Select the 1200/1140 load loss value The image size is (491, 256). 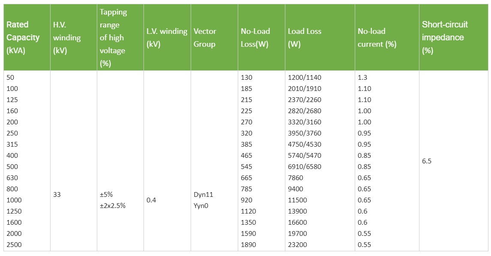tap(305, 78)
